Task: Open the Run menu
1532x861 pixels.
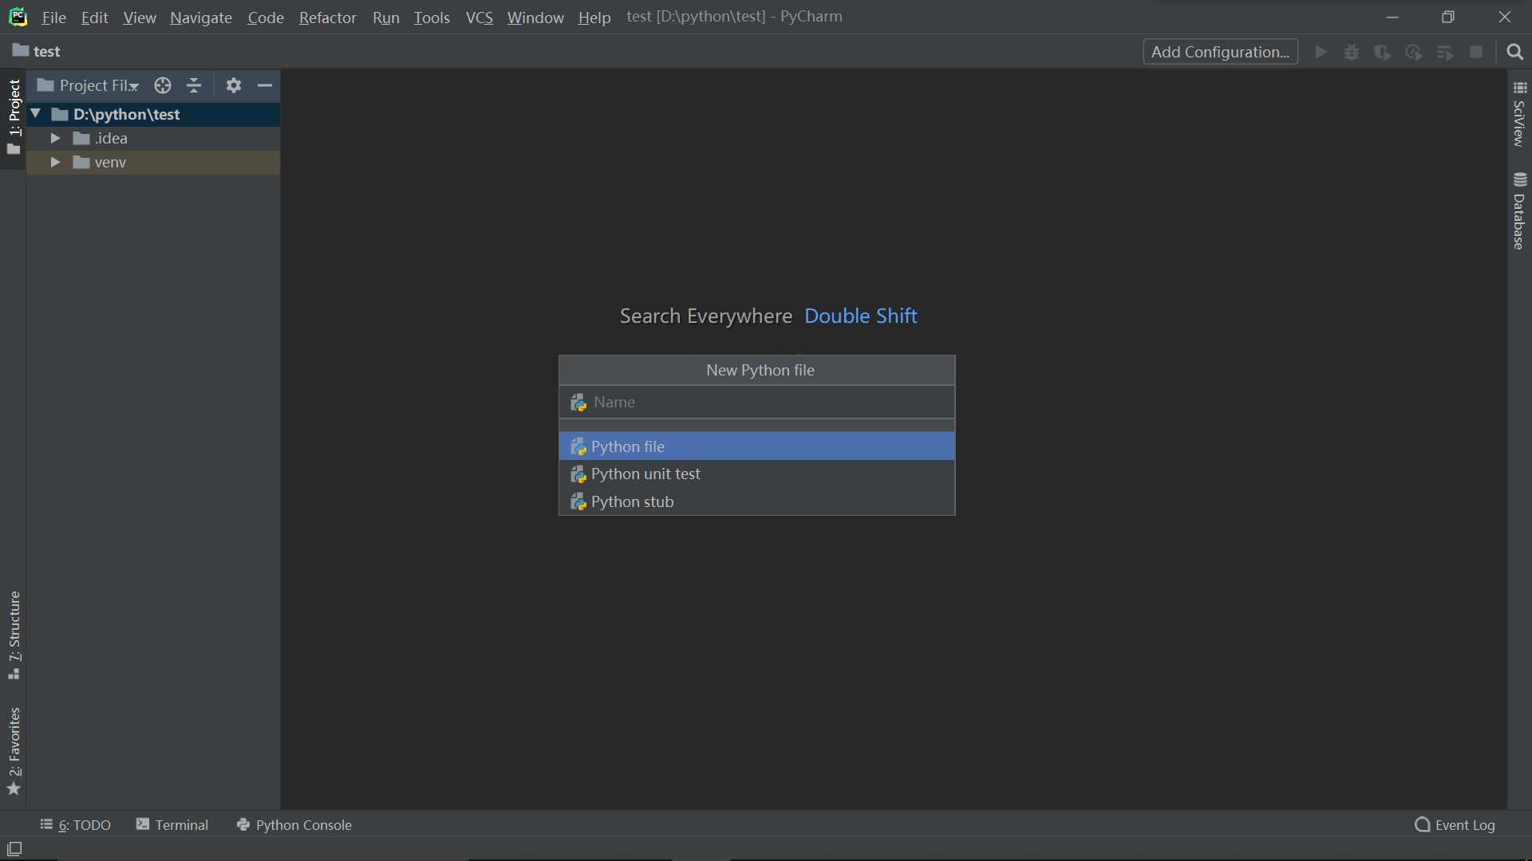Action: click(x=386, y=18)
